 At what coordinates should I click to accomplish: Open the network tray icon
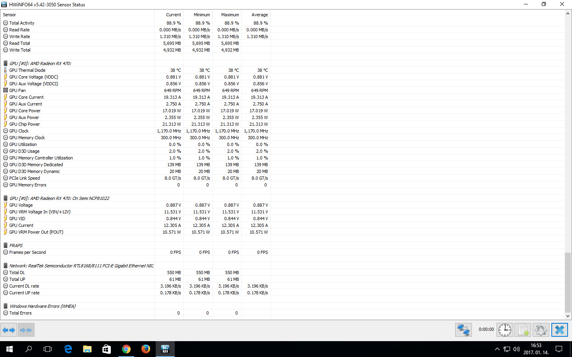[x=507, y=349]
